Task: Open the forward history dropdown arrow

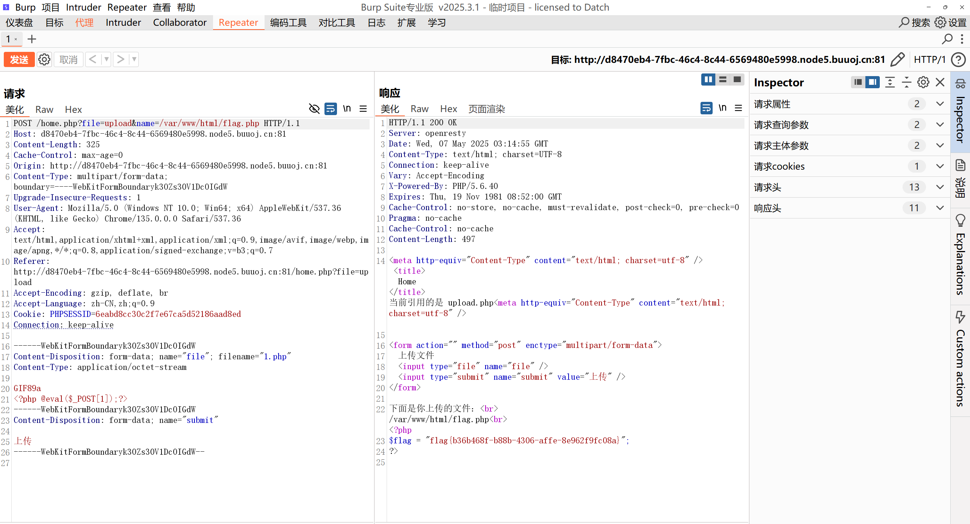Action: tap(134, 59)
